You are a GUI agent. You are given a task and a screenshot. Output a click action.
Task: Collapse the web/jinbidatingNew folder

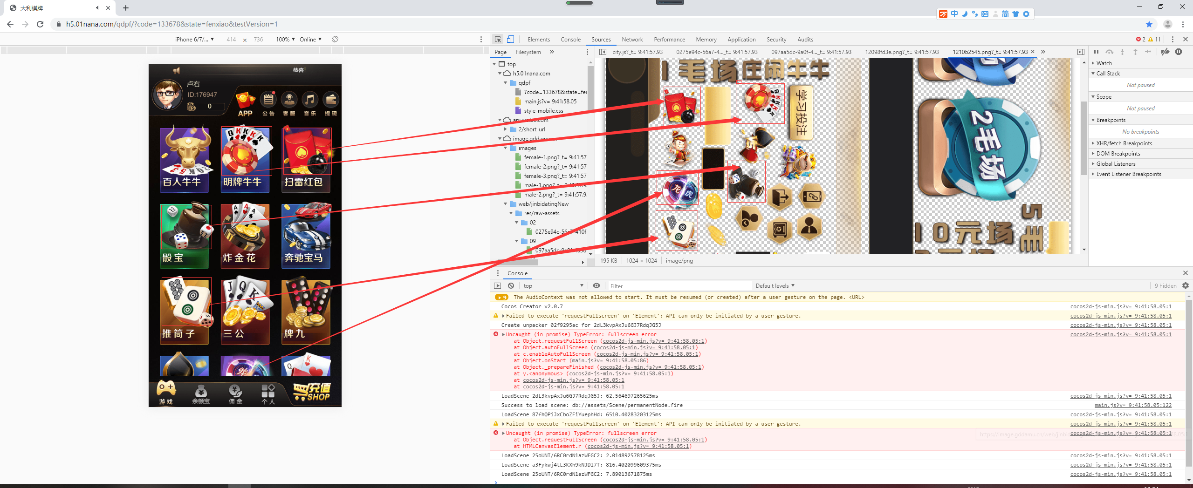(505, 204)
